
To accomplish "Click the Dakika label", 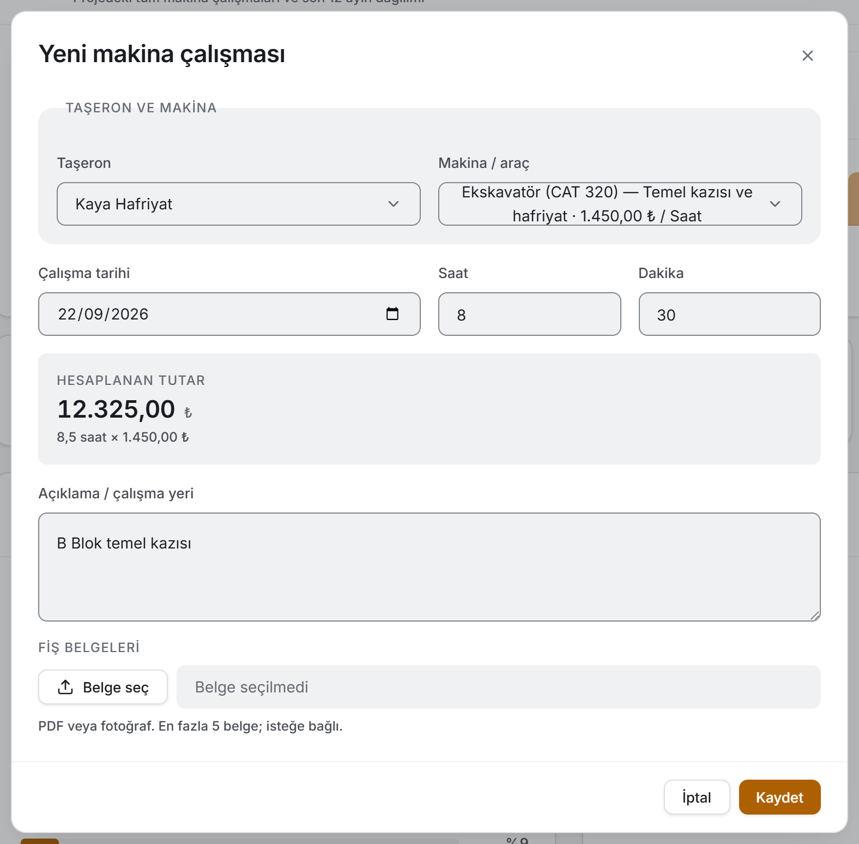I will point(661,273).
